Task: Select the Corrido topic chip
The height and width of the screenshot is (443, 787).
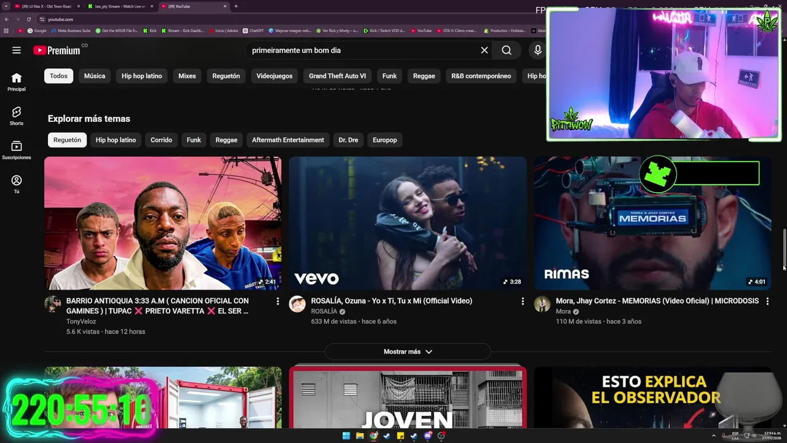Action: coord(161,140)
